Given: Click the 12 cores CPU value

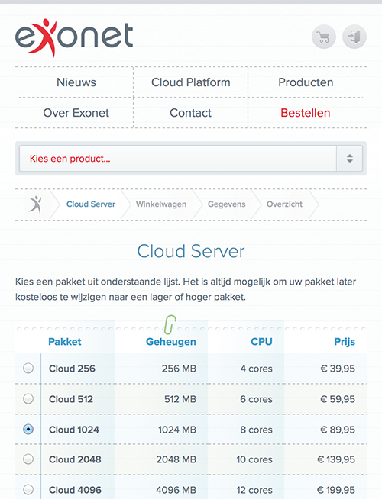Looking at the screenshot, I should (254, 490).
